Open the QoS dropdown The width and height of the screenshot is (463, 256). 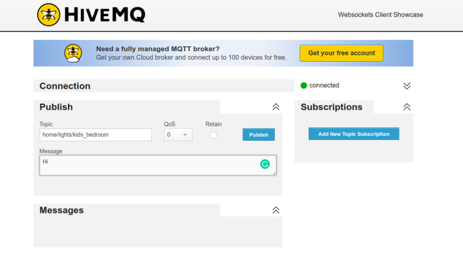point(178,134)
